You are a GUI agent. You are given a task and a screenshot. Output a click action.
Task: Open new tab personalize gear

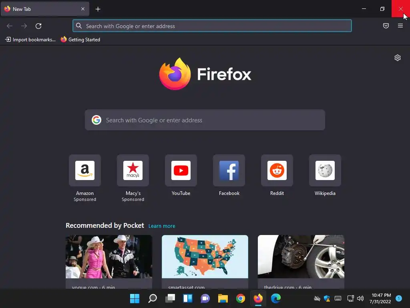398,58
